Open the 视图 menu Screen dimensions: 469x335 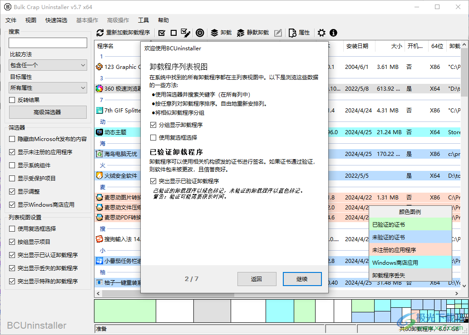31,20
